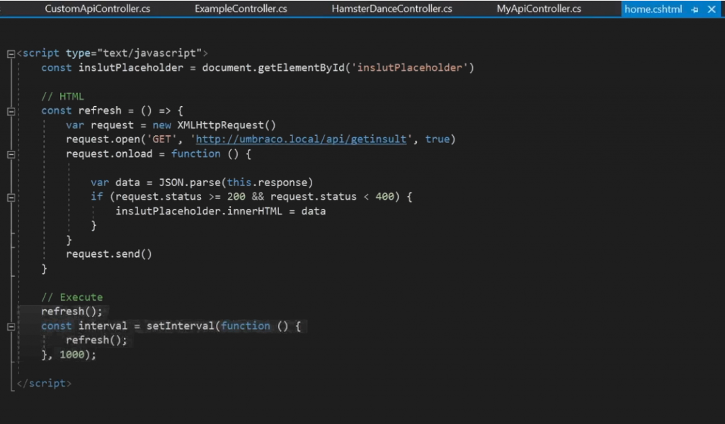Pin the home.cshtml tab
Image resolution: width=725 pixels, height=424 pixels.
pos(695,9)
